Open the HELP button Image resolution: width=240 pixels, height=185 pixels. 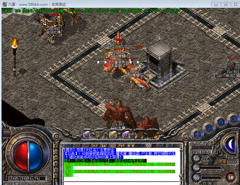click(113, 146)
